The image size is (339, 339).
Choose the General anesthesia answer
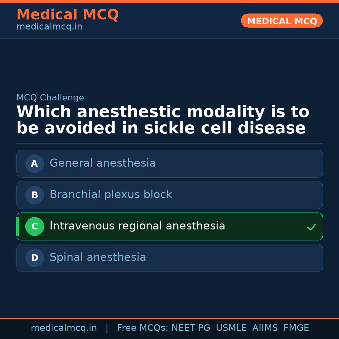point(103,163)
